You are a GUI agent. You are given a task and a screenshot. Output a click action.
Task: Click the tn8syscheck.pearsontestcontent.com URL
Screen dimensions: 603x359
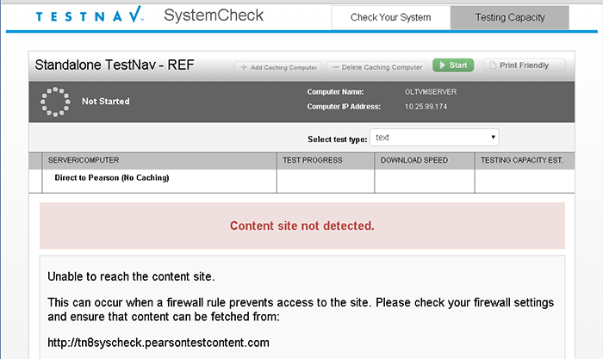tap(159, 343)
